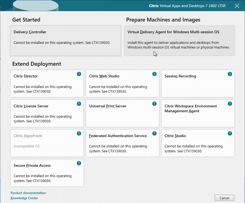Open help icon for Citrix Director
Screen dimensions: 245x203
79,74
